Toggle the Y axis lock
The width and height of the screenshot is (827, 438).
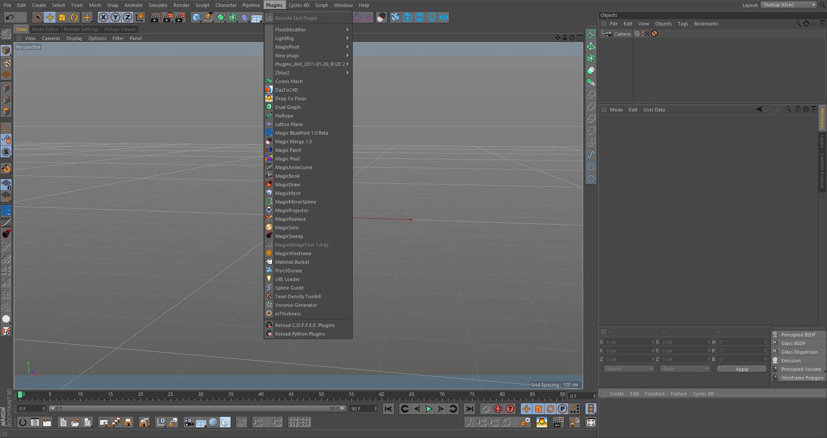pos(115,17)
